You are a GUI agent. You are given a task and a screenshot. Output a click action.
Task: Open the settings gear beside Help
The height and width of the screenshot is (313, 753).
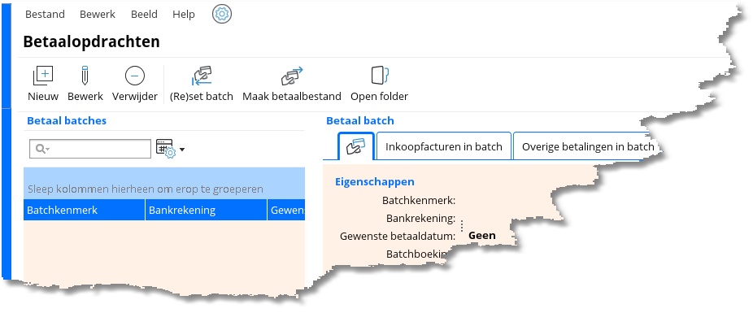pyautogui.click(x=222, y=15)
